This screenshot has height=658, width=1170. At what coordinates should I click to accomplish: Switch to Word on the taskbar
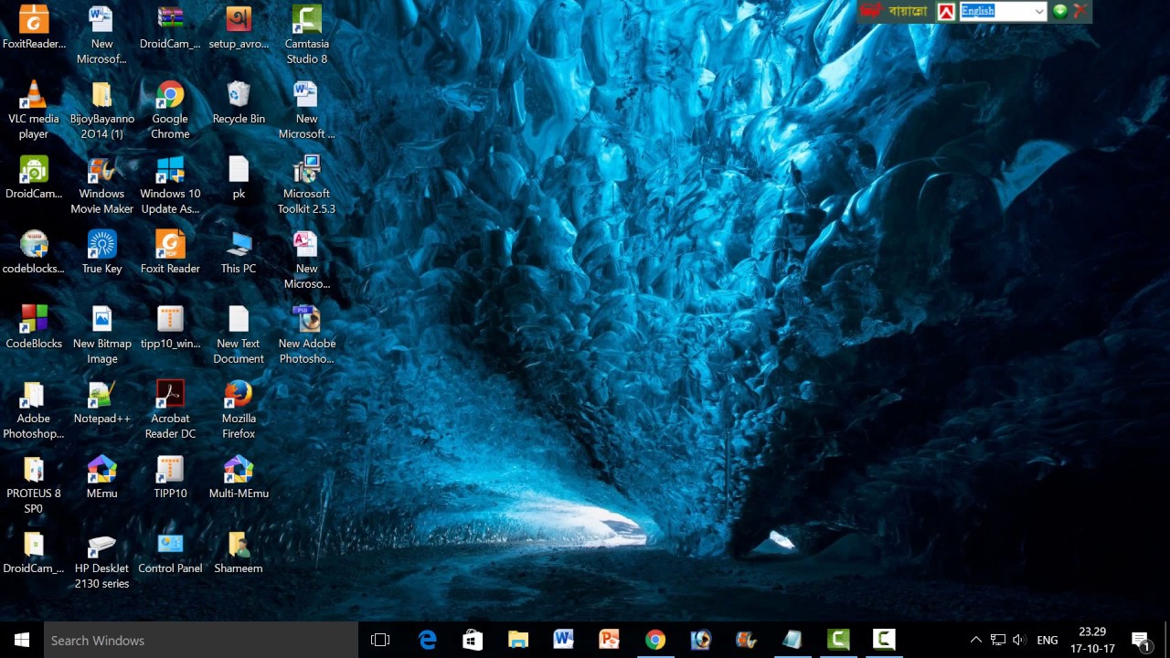(564, 640)
